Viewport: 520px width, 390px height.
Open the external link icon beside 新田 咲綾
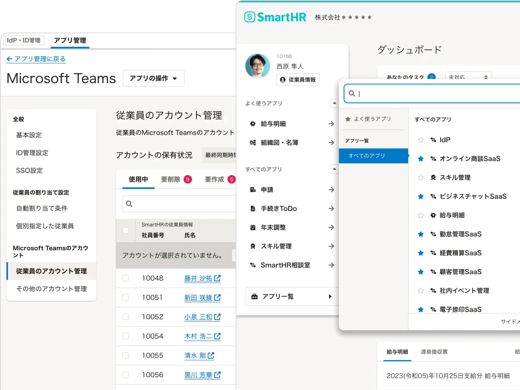(217, 297)
